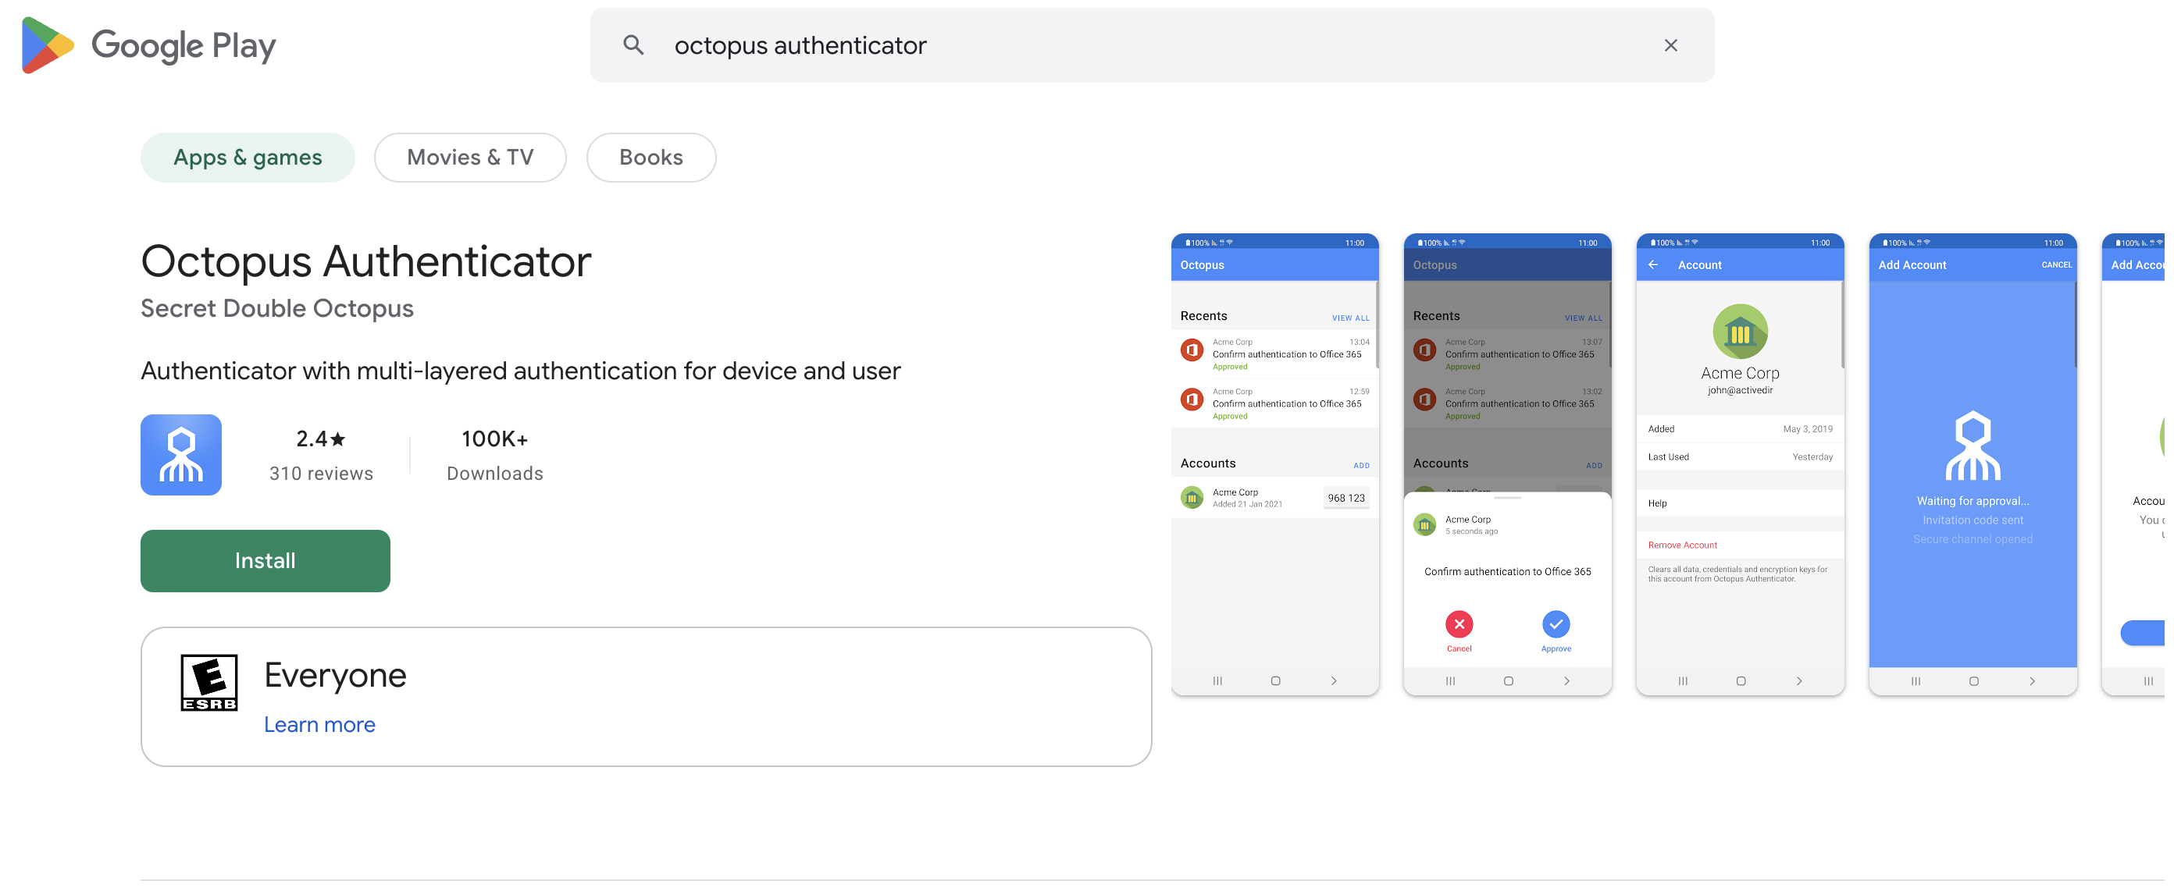Click the red Cancel icon in the screenshot
The height and width of the screenshot is (888, 2174).
pyautogui.click(x=1459, y=625)
